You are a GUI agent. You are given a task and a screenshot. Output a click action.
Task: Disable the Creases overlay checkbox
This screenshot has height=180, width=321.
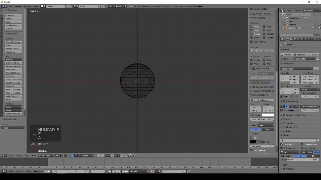[251, 34]
